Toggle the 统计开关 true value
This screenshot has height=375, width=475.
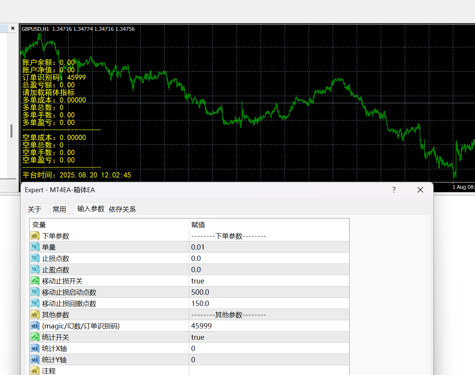coord(198,337)
